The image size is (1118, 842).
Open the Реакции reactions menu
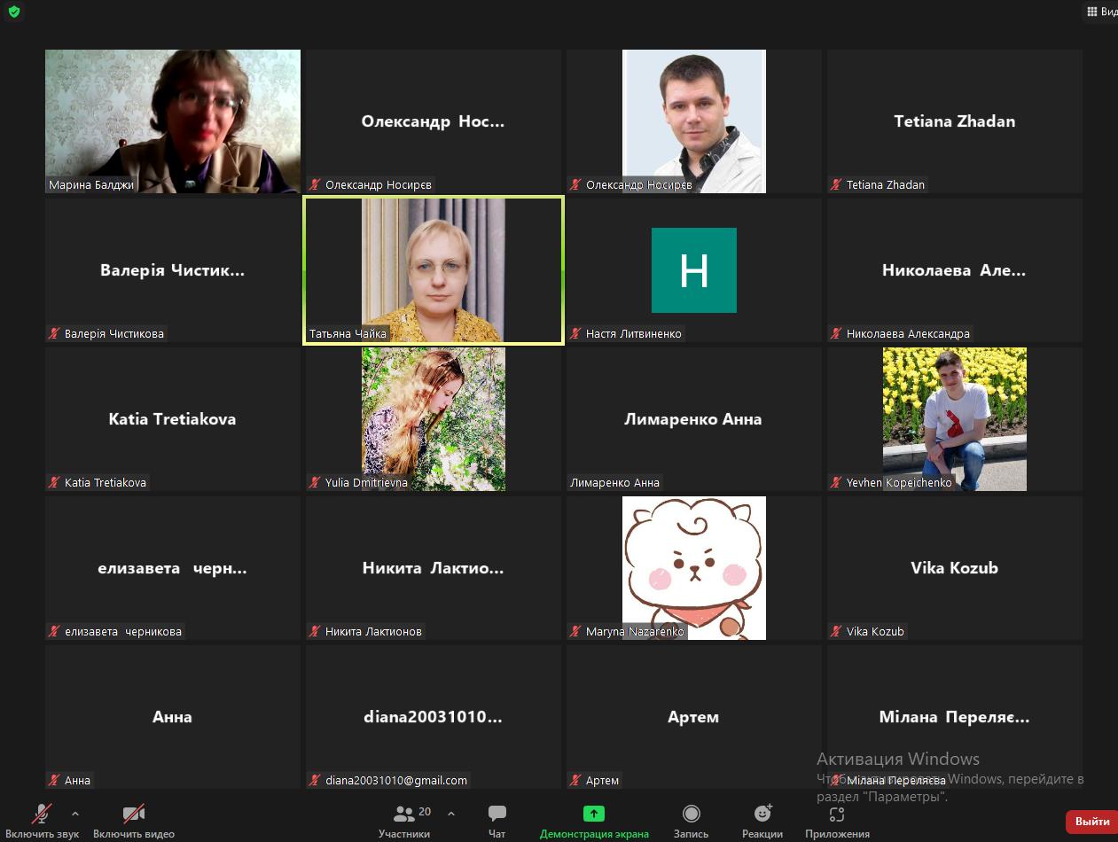762,820
